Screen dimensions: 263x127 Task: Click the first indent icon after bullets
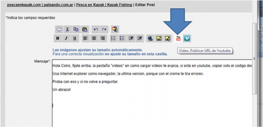131,39
